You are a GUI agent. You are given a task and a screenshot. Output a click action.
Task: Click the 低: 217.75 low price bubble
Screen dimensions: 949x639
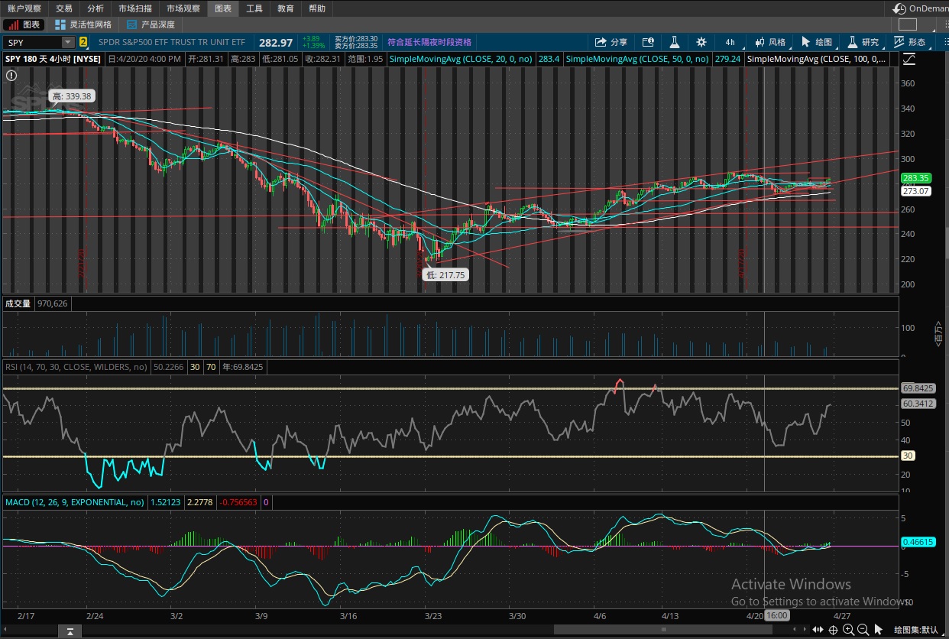click(445, 275)
